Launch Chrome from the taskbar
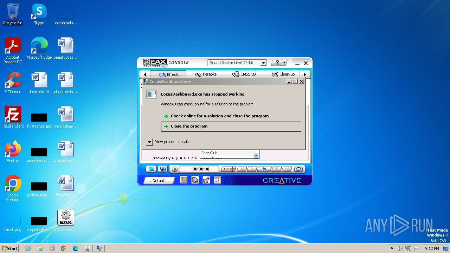 (x=64, y=248)
